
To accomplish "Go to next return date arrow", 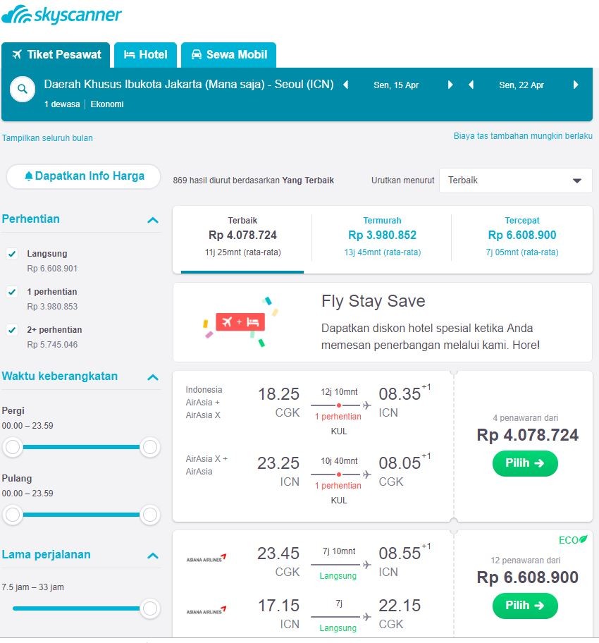I will tap(575, 85).
